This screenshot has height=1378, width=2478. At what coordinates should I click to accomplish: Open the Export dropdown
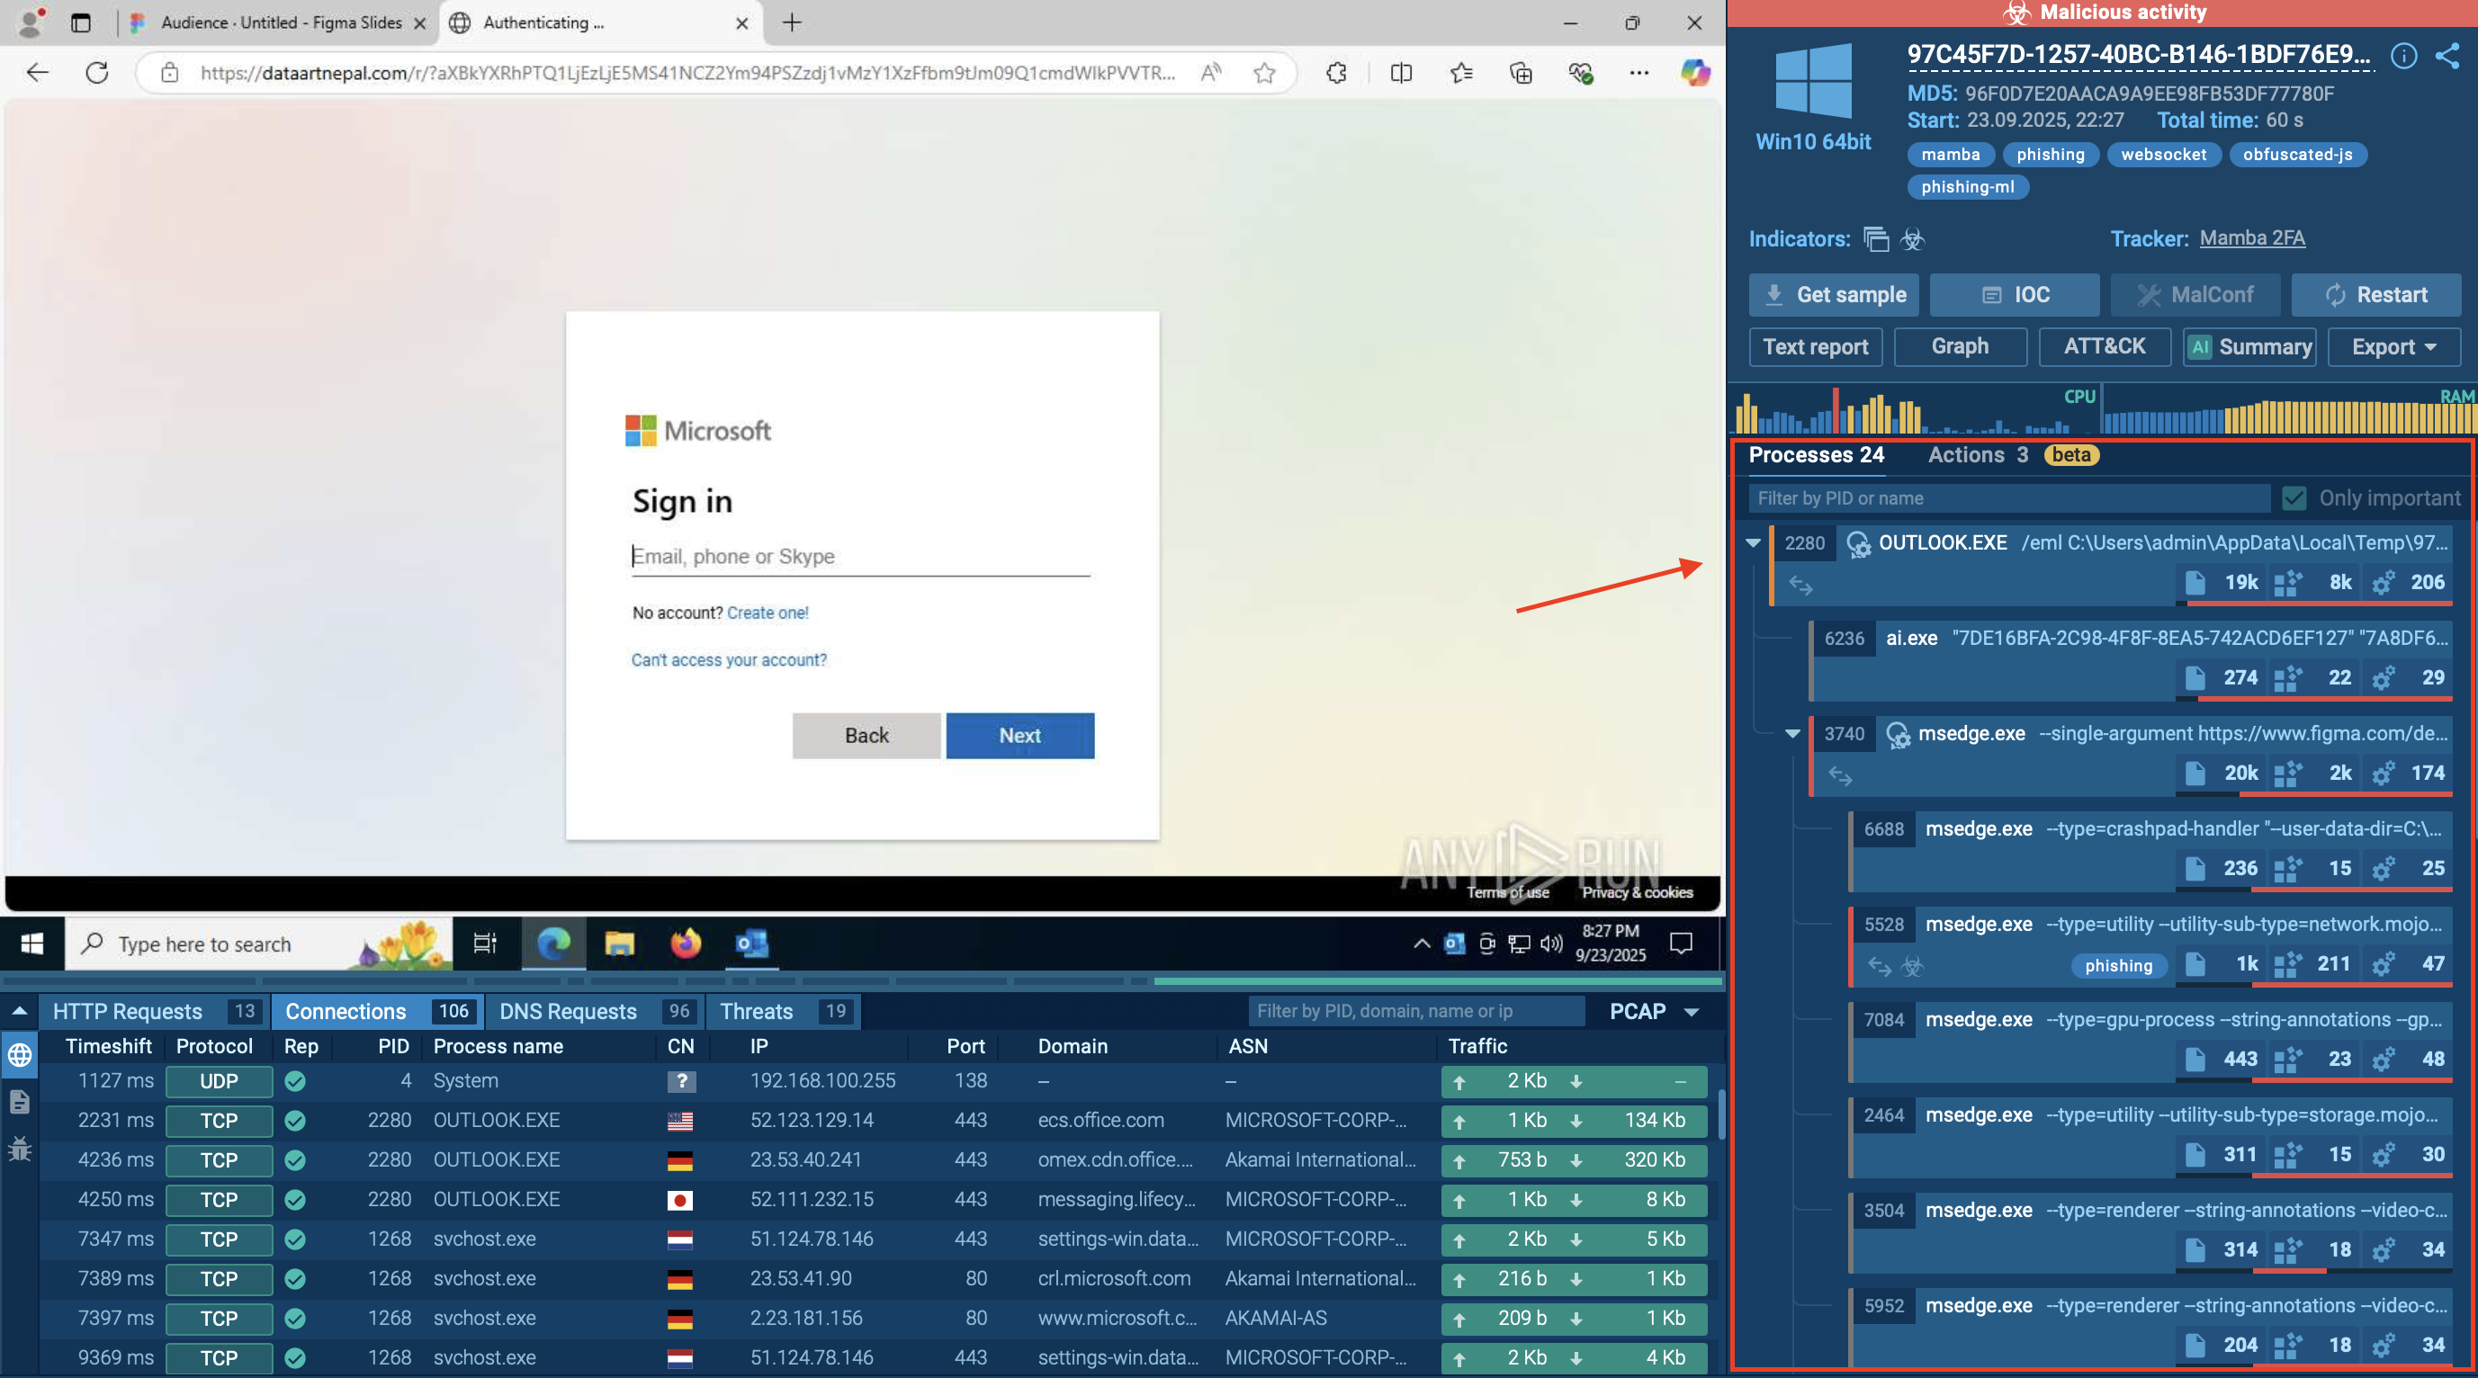pyautogui.click(x=2393, y=347)
